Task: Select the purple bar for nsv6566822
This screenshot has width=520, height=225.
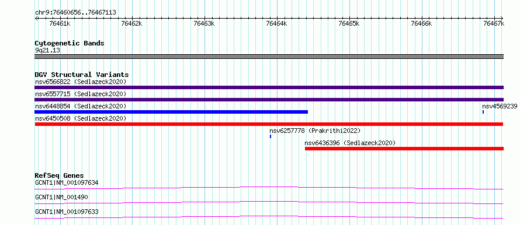Action: pos(269,87)
